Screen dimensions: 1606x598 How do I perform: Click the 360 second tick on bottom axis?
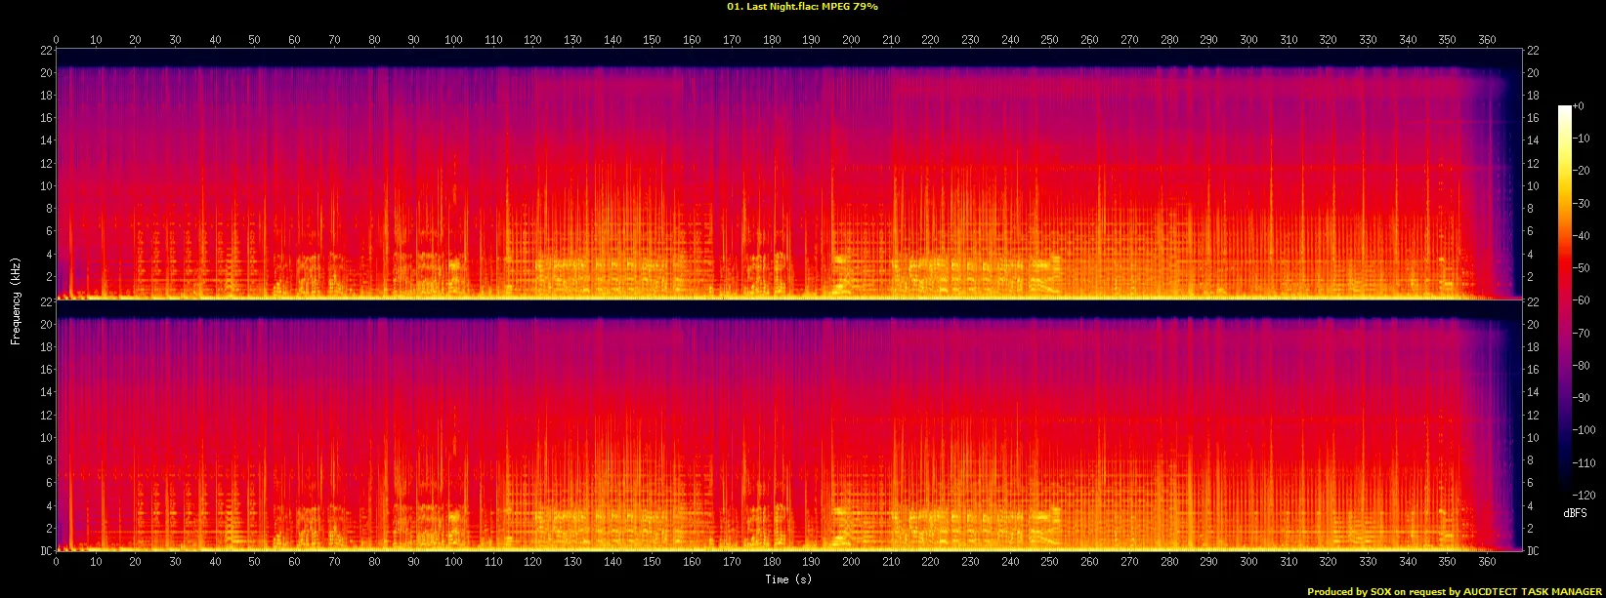click(x=1487, y=561)
